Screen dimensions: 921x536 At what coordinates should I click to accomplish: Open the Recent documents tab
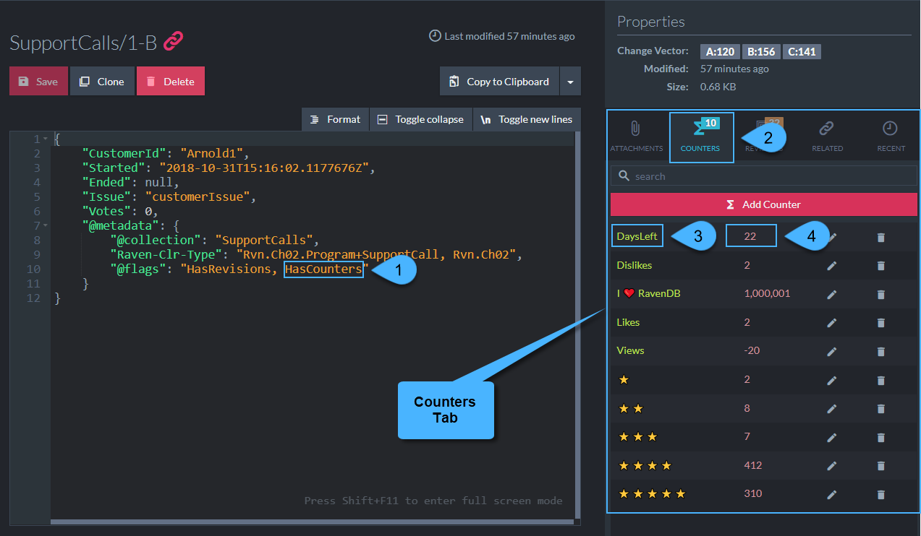pos(891,137)
